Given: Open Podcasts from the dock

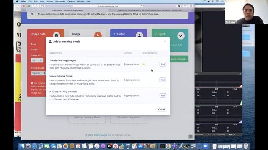Looking at the screenshot, I should point(103,146).
